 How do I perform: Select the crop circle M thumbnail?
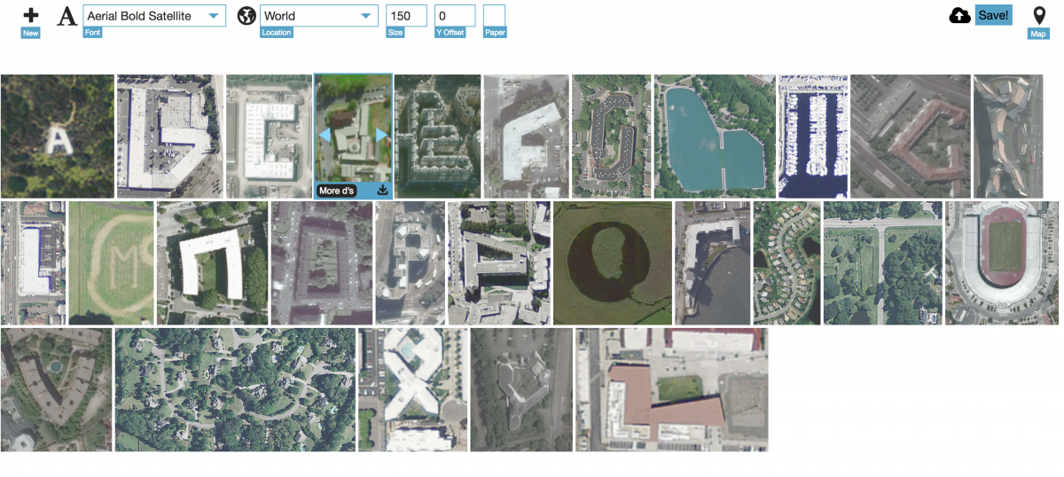click(x=111, y=262)
